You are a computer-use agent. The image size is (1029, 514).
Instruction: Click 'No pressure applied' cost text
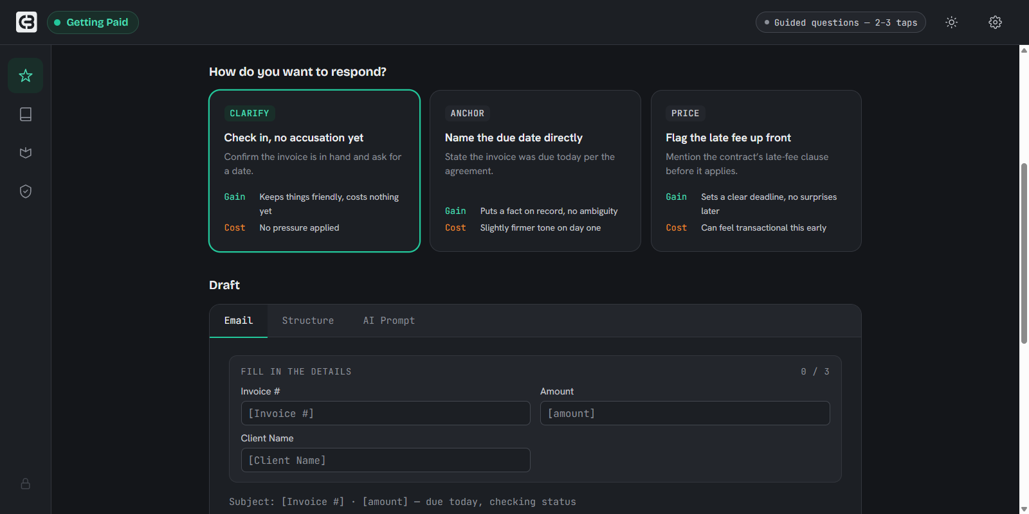300,228
